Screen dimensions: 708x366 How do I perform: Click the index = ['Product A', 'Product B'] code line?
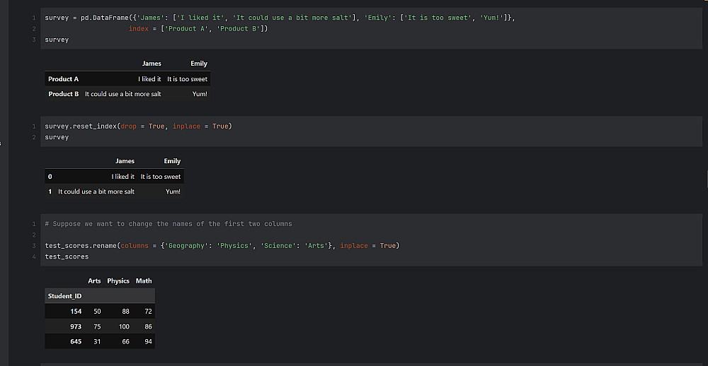(x=198, y=29)
